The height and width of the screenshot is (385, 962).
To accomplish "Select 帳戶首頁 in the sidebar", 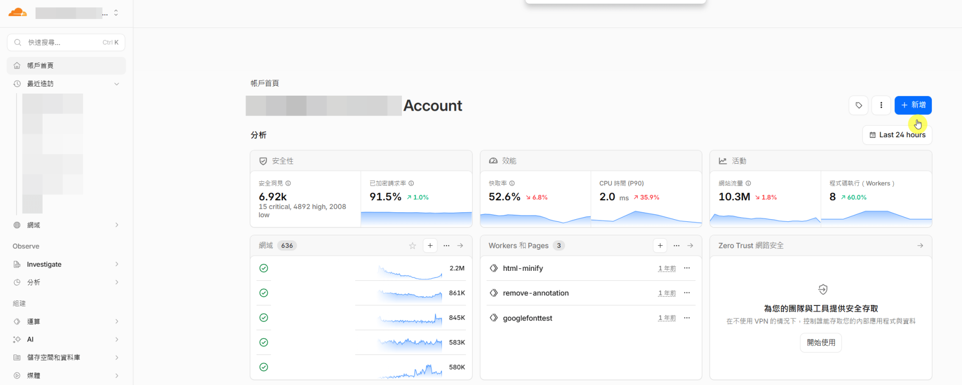I will pos(66,66).
